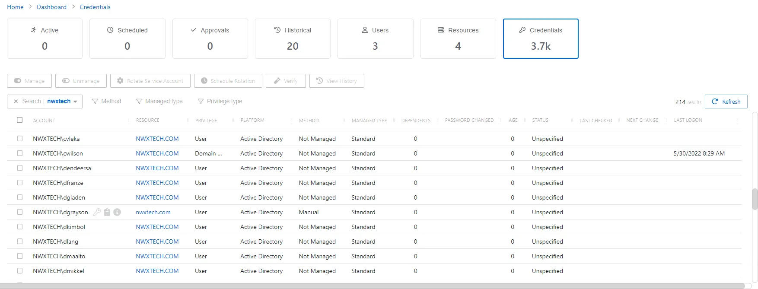
Task: Go to Home breadcrumb
Action: (x=15, y=7)
